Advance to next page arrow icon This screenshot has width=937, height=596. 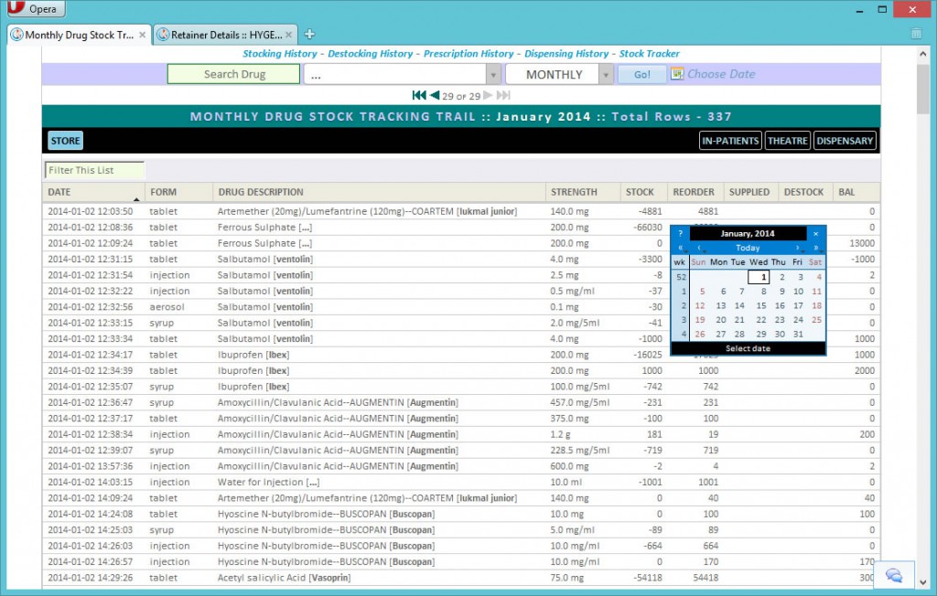click(x=487, y=94)
